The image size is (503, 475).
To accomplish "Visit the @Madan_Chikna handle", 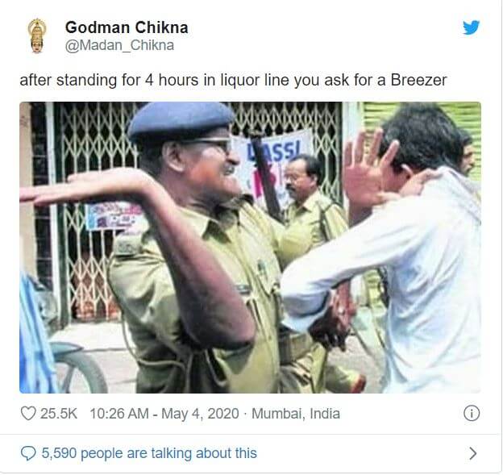I will click(x=119, y=45).
